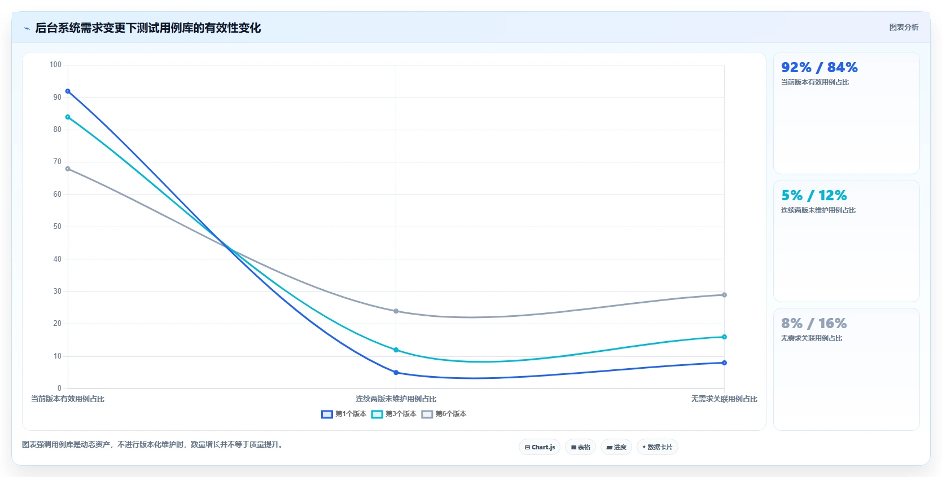Viewport: 942px width, 477px height.
Task: Click the teal middle data point at 12
Action: coord(396,350)
